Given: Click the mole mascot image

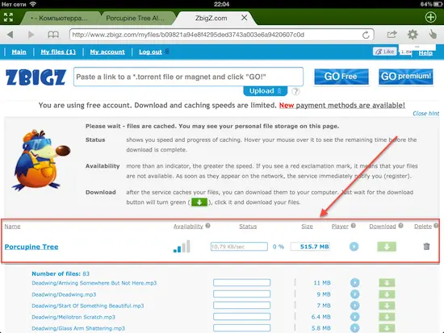Looking at the screenshot, I should click(x=40, y=160).
